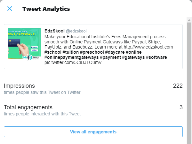Click the View all engagements button

[93, 132]
